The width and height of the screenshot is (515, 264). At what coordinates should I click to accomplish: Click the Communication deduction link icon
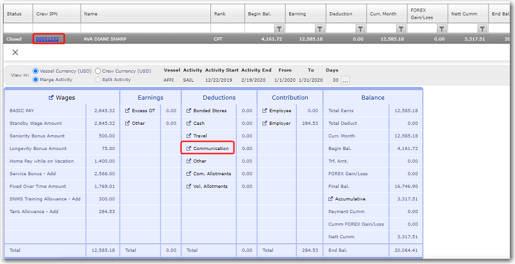point(188,149)
